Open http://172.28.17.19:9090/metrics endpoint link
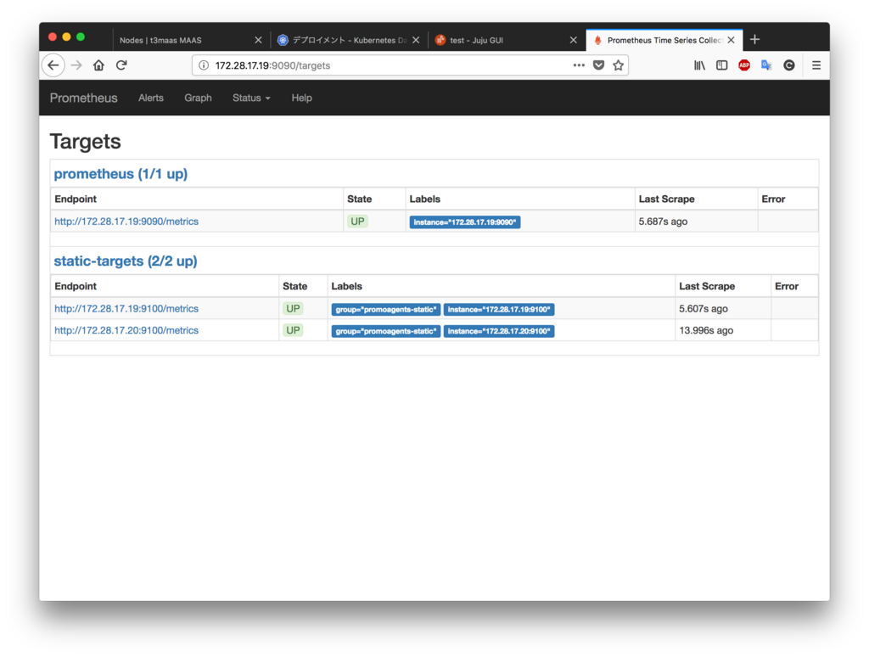The image size is (869, 657). (126, 222)
